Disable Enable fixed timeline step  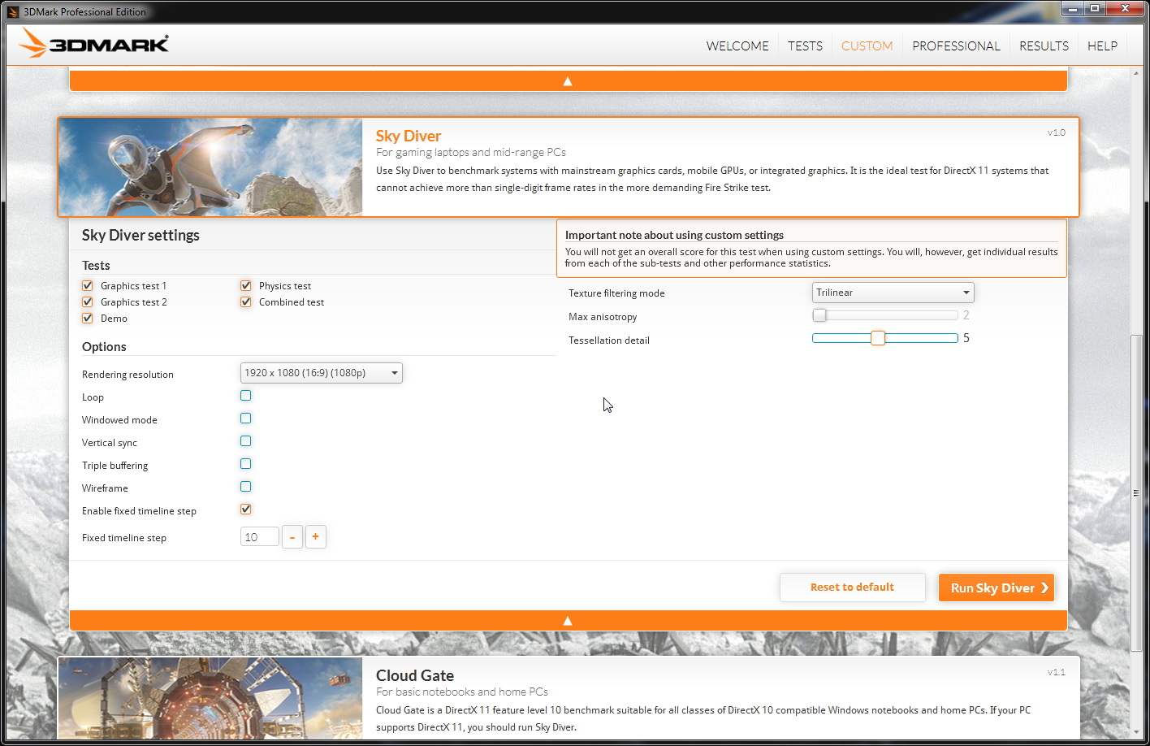pyautogui.click(x=246, y=510)
